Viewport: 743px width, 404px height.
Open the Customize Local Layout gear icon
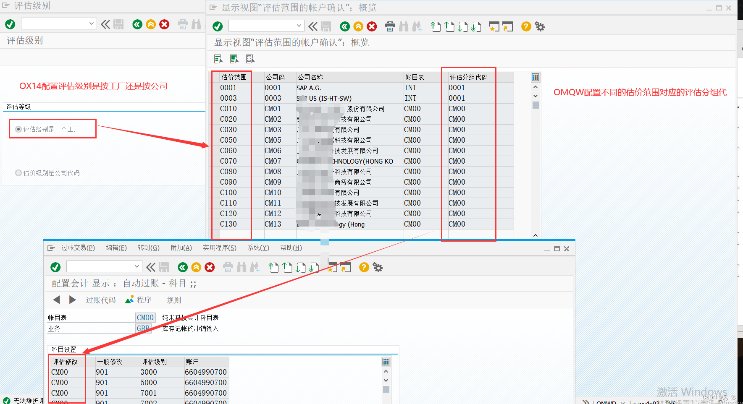pos(540,26)
